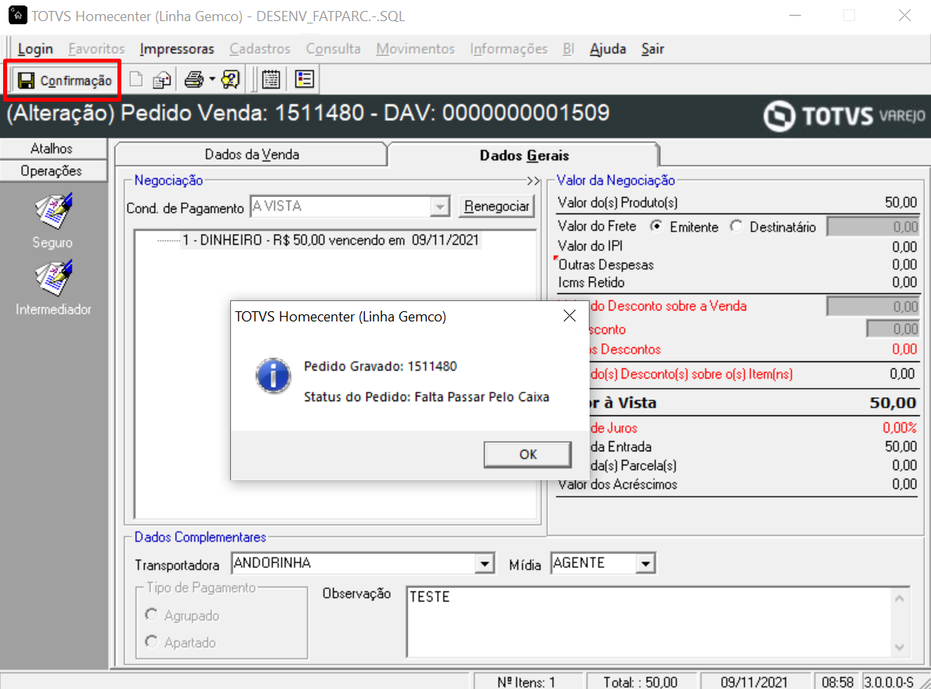Open the Login menu

click(35, 48)
